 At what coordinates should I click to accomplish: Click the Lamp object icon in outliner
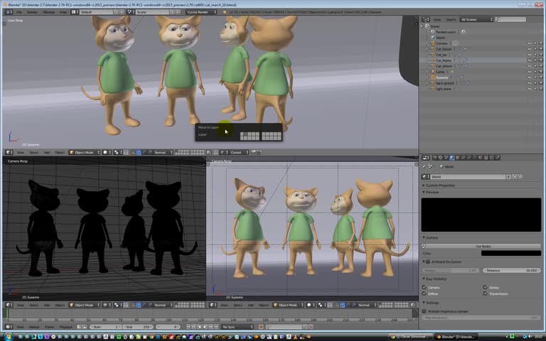[433, 72]
